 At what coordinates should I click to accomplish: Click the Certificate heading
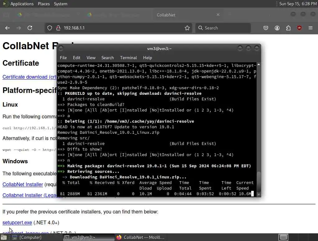[x=21, y=63]
